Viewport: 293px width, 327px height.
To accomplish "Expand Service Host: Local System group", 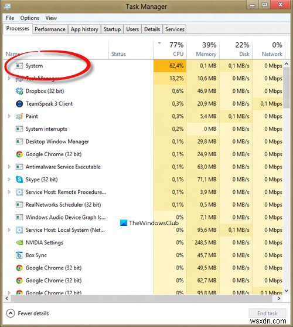I will [9, 230].
